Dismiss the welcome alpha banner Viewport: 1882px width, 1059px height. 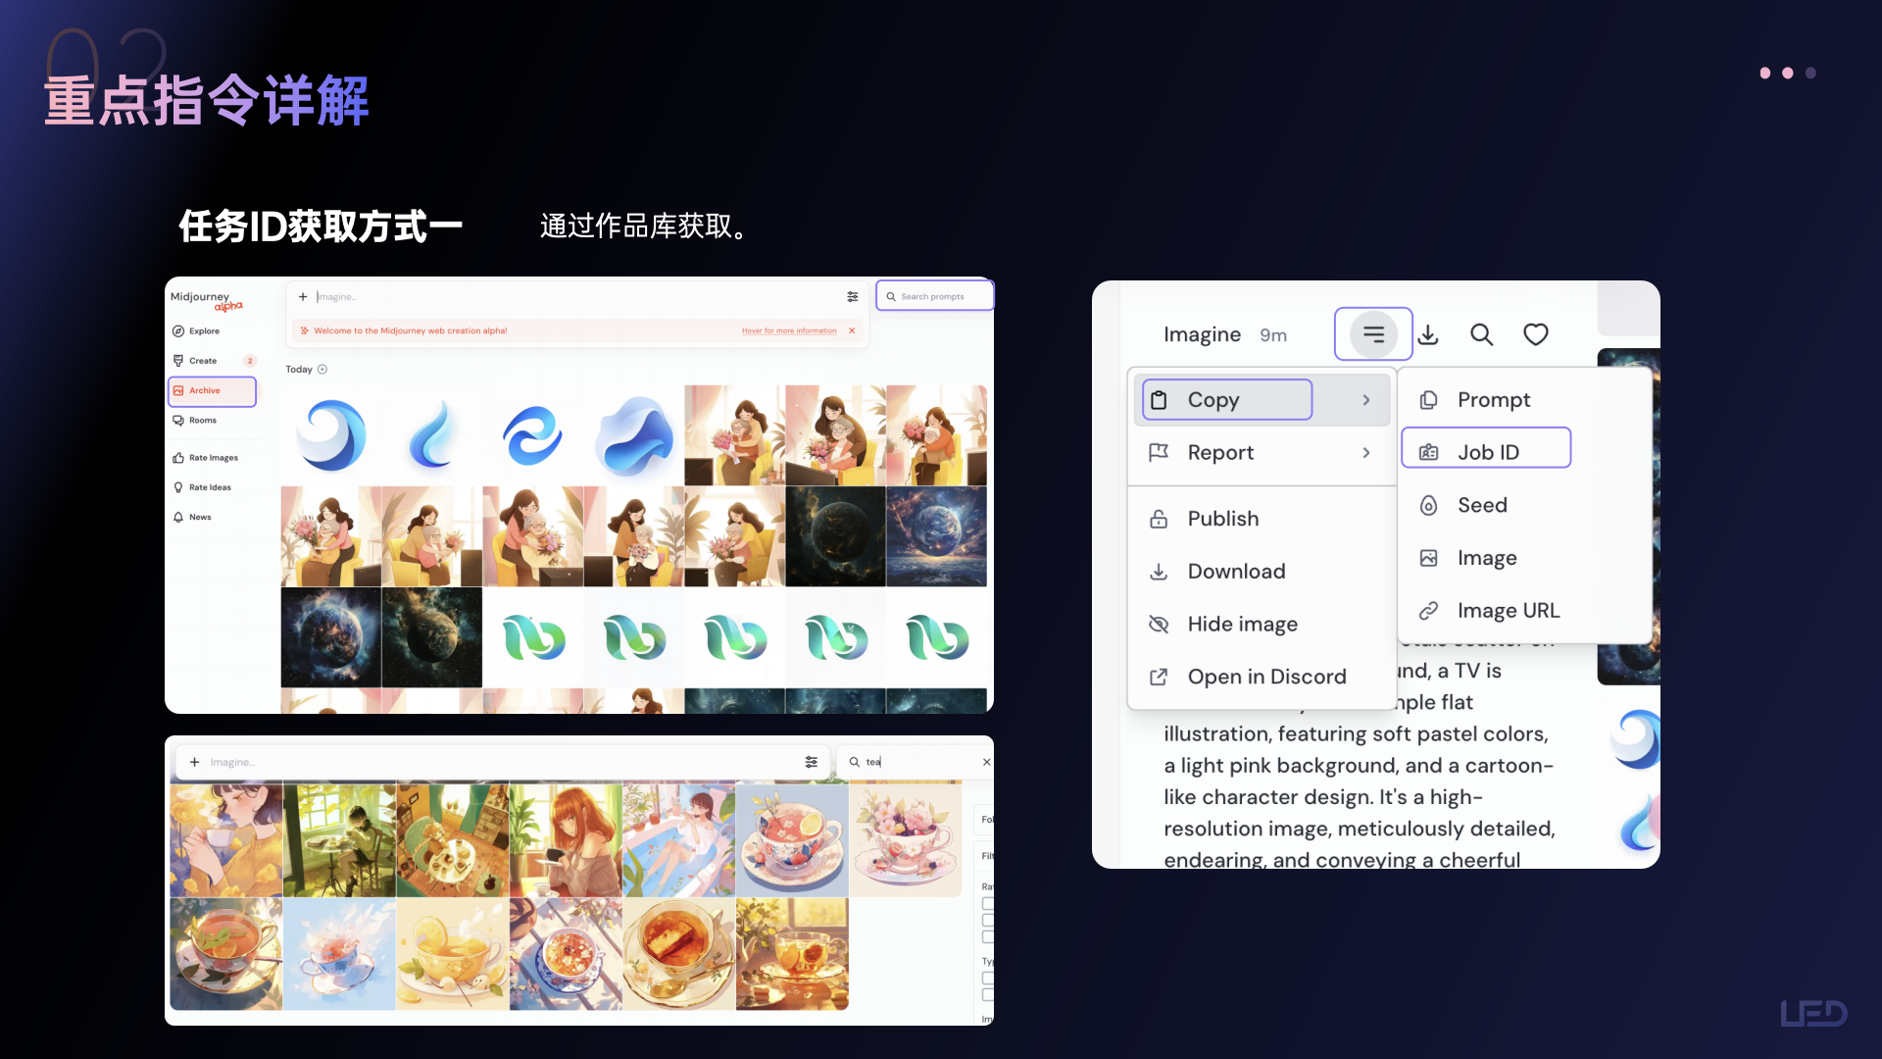(x=852, y=330)
